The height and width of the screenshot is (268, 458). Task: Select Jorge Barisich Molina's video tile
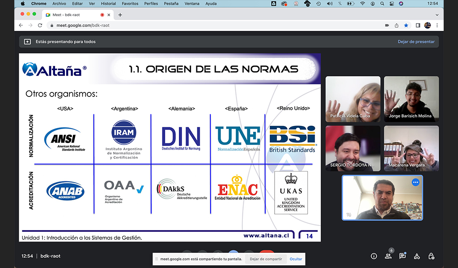(x=411, y=99)
